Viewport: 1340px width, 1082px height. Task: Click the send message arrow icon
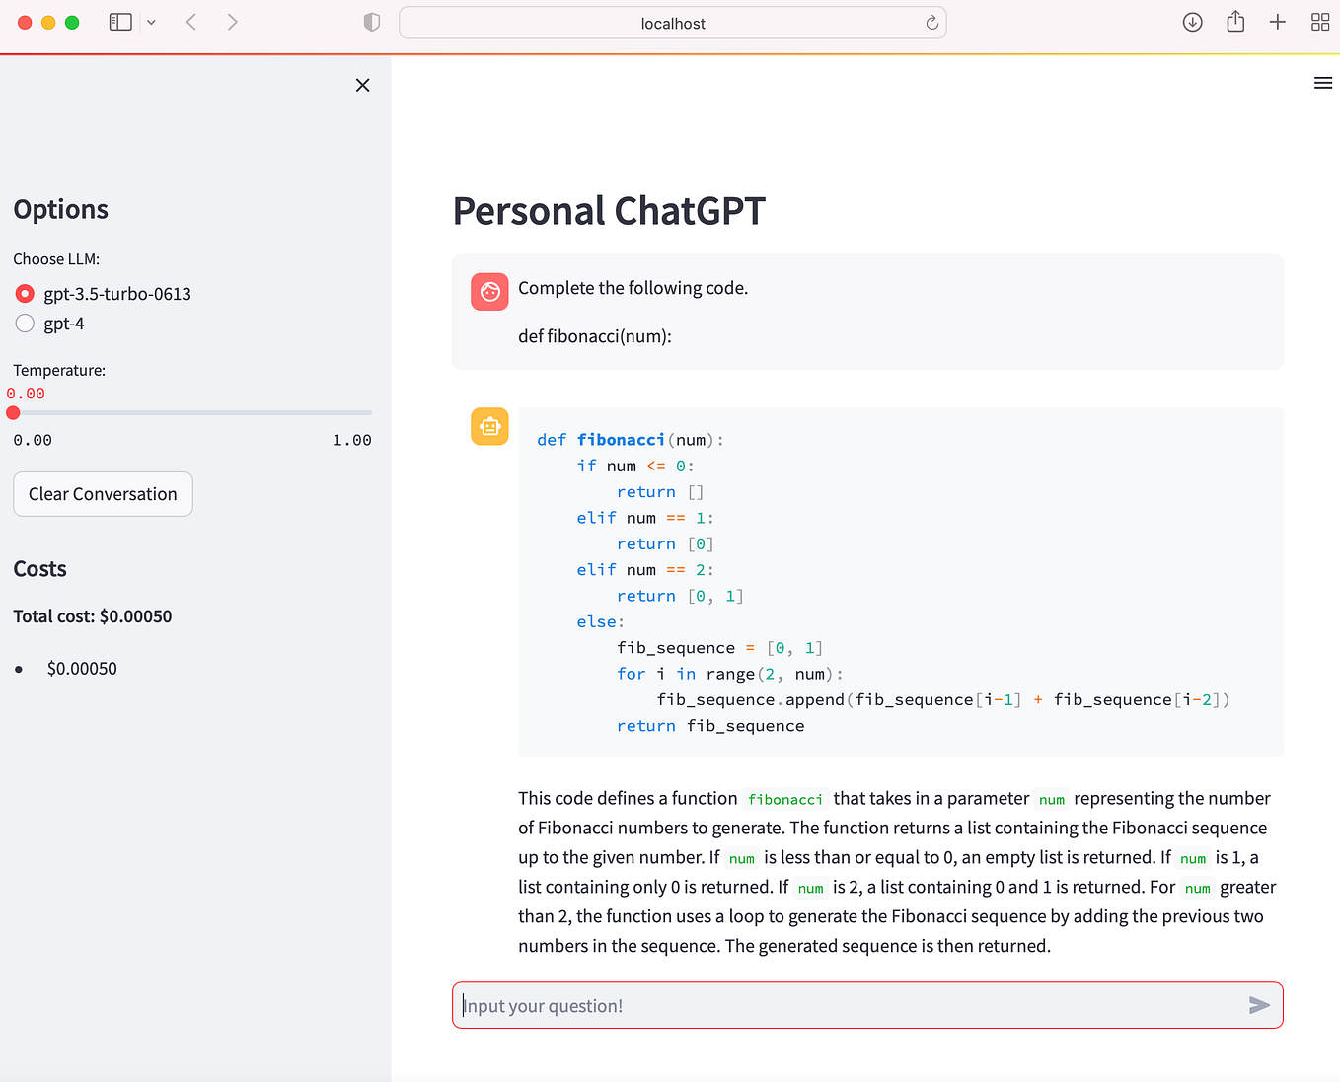pos(1258,1005)
